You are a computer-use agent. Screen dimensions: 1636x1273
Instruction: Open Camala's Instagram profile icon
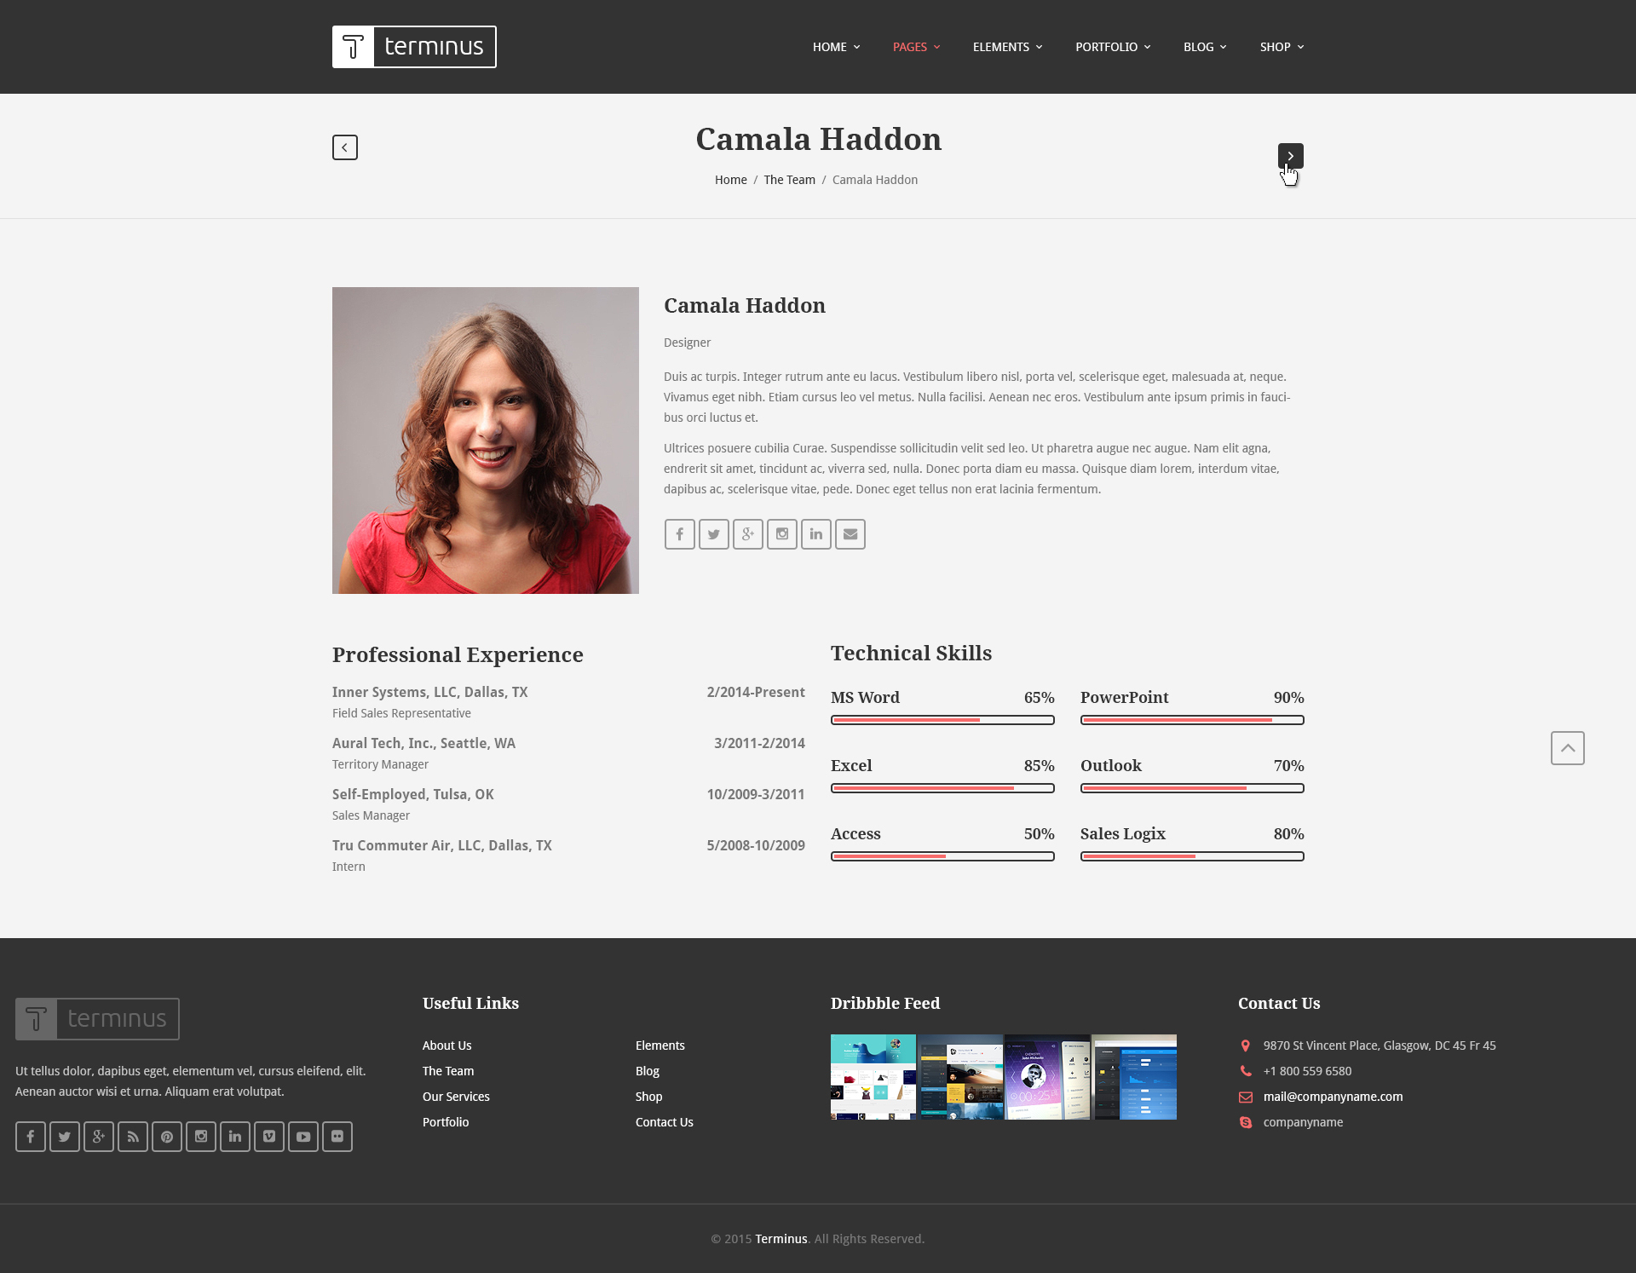coord(781,534)
